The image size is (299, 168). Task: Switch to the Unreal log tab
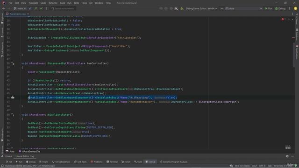[8, 156]
